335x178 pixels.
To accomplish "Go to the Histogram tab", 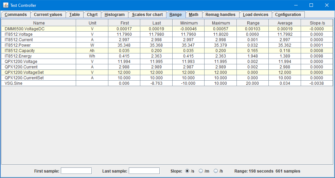I will click(114, 15).
